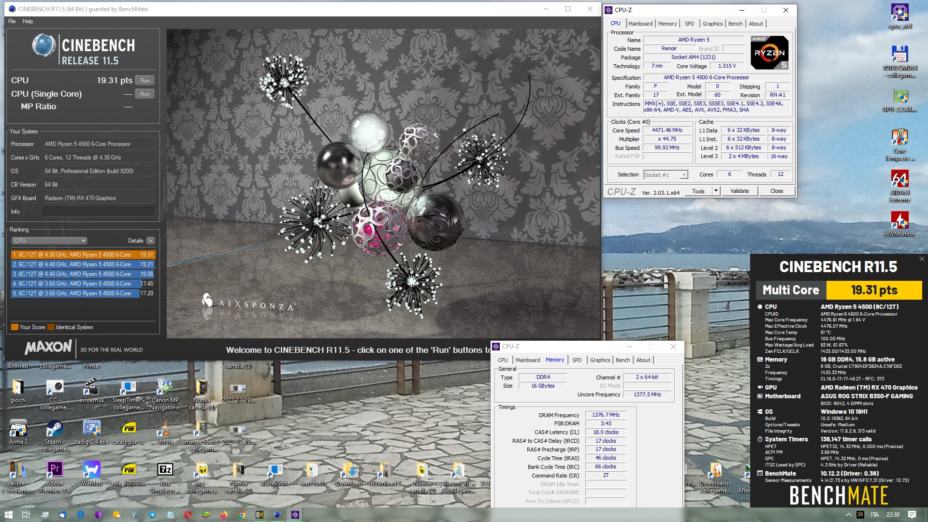Open Telegram from the taskbar

tap(152, 515)
